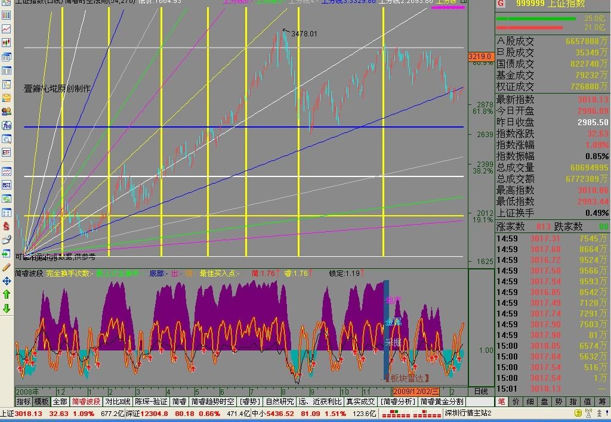Click the red dollar sign icon
This screenshot has width=611, height=422.
click(x=6, y=226)
